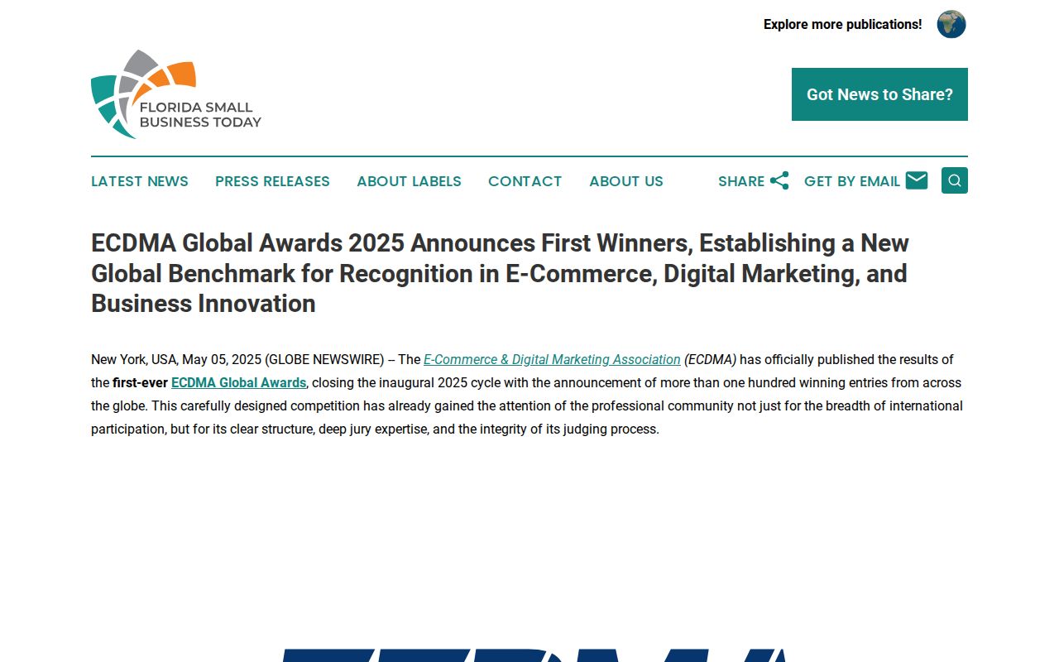Click the SHARE label in the navigation
This screenshot has width=1059, height=662.
(741, 181)
